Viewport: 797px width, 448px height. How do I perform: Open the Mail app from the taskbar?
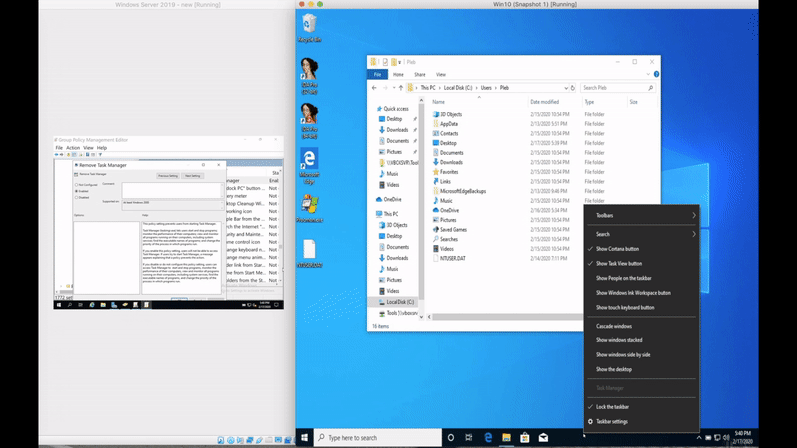[543, 437]
